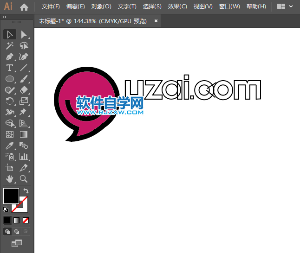
Task: Choose the Lasso tool
Action: tap(24, 45)
